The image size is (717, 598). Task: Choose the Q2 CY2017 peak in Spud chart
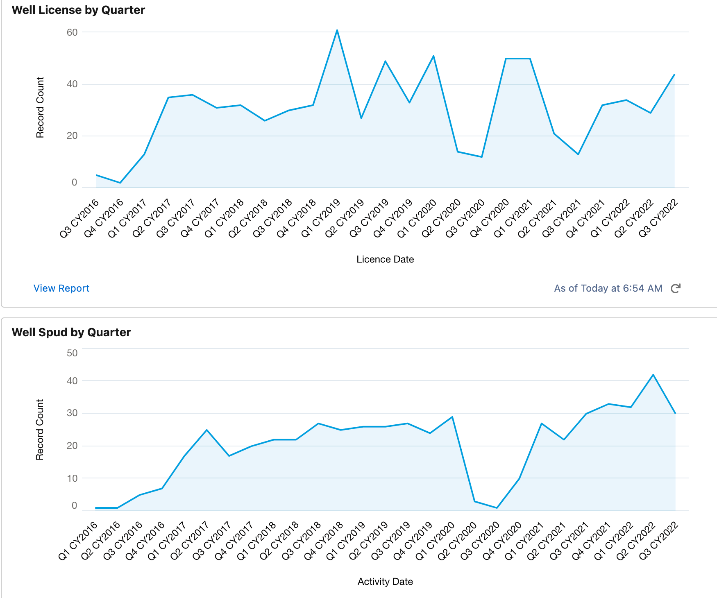[x=207, y=430]
